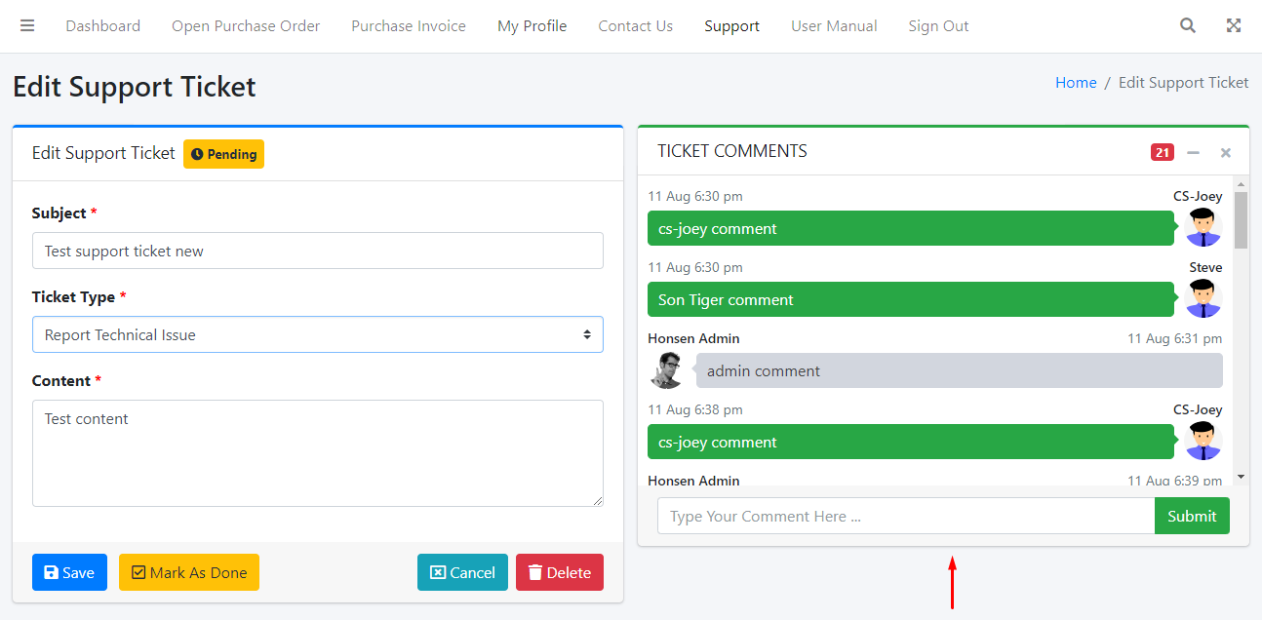Viewport: 1262px width, 620px height.
Task: Open the User Manual menu item
Action: point(834,26)
